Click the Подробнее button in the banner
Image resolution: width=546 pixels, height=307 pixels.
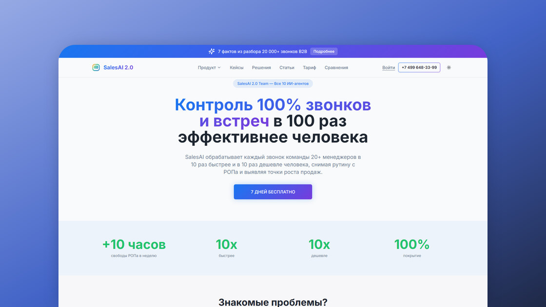click(324, 52)
